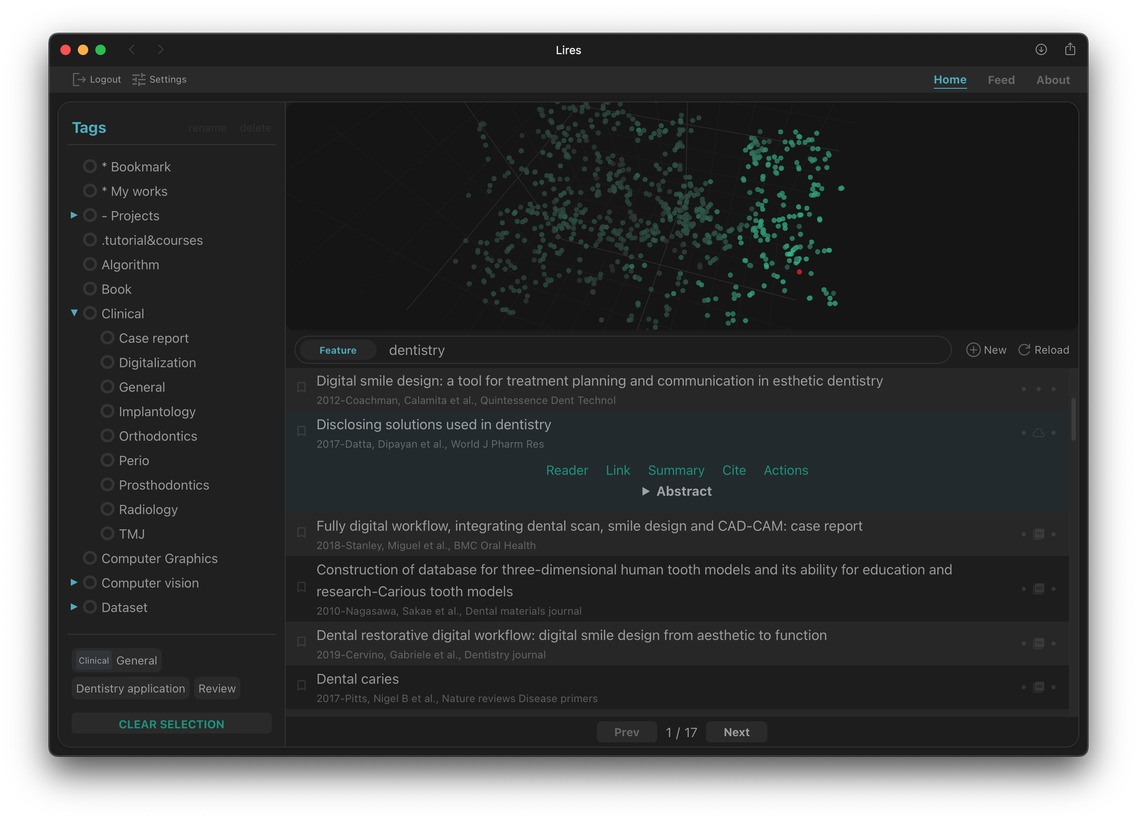
Task: Toggle the Orthodontics tag
Action: coord(107,435)
